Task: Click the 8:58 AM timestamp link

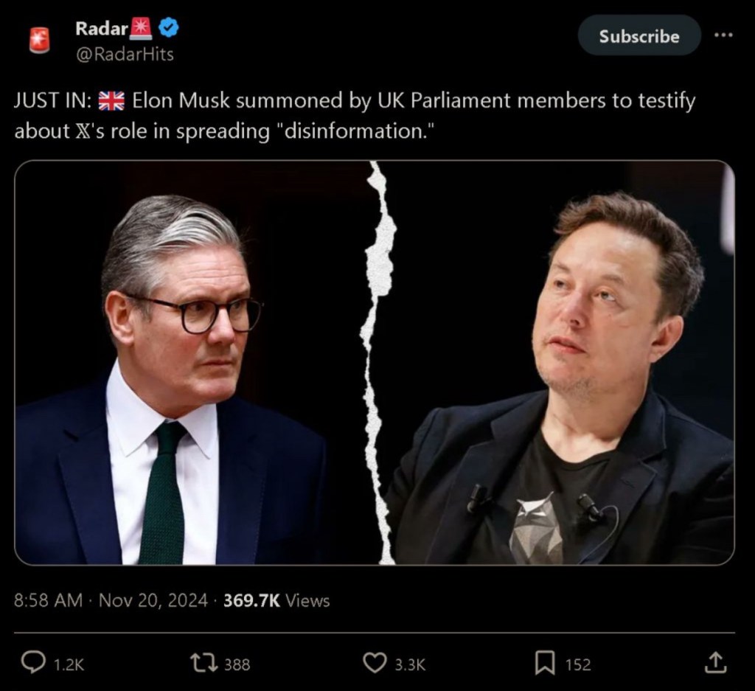Action: 48,600
